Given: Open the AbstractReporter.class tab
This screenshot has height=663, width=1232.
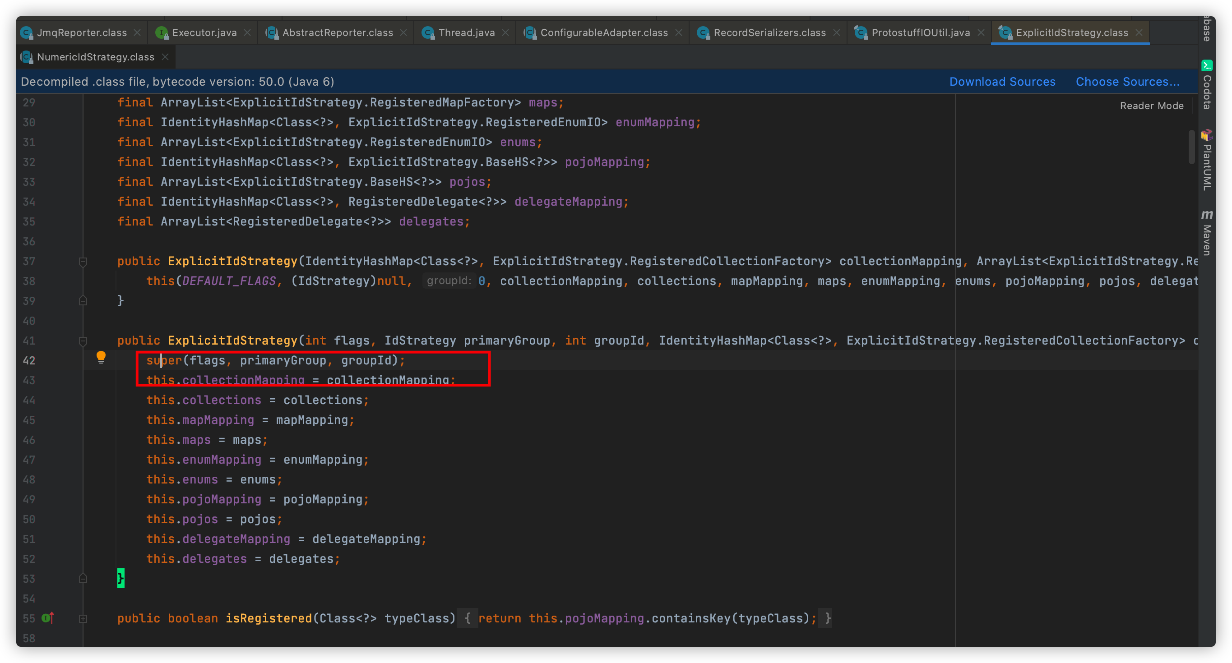Looking at the screenshot, I should (337, 32).
